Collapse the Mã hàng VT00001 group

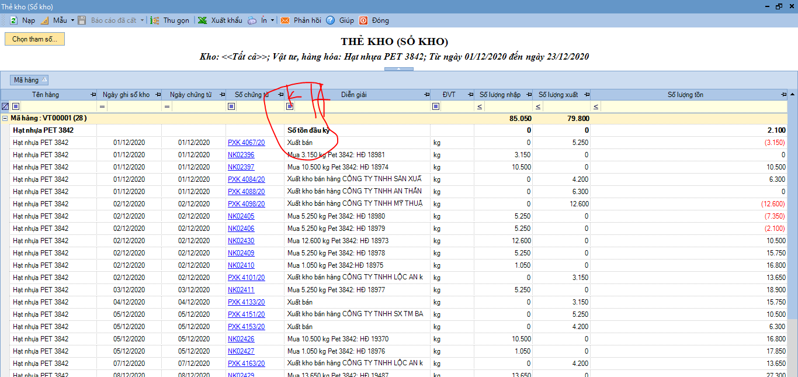pyautogui.click(x=5, y=118)
